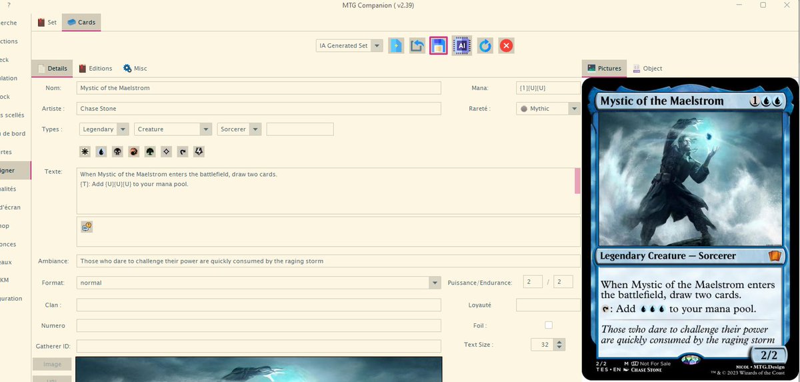The image size is (800, 382).
Task: Decrease Text Size with down arrow
Action: point(560,348)
